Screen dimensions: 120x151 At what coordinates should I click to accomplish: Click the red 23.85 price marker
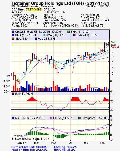click(114, 45)
